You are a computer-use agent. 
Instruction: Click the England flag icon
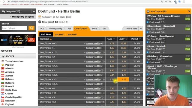point(3,104)
